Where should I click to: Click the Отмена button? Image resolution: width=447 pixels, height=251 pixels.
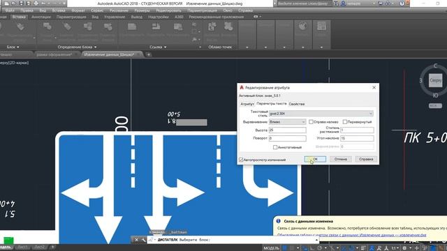[x=341, y=159]
